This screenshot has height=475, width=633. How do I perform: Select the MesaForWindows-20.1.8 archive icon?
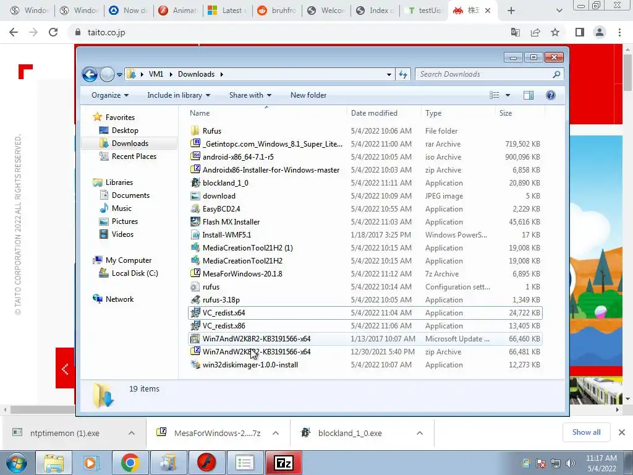pos(195,274)
